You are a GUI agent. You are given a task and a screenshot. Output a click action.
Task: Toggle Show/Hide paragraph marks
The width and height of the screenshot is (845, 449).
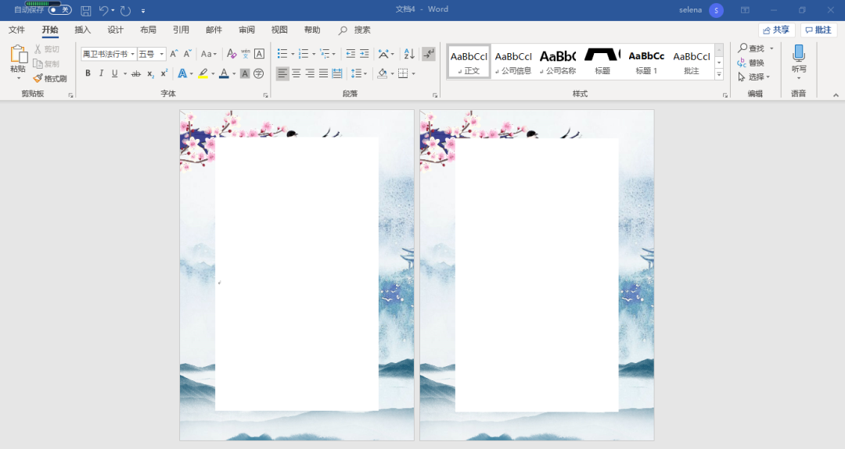click(x=429, y=54)
